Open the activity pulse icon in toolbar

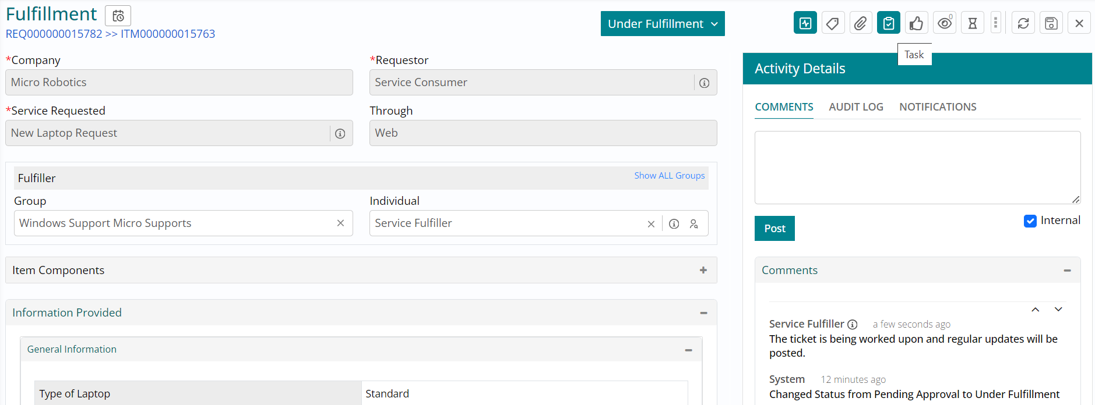coord(805,23)
